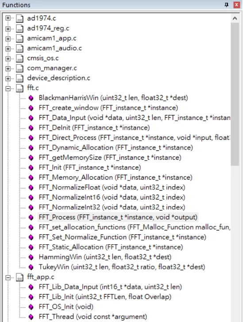Image resolution: width=243 pixels, height=322 pixels.
Task: Click the cmsis_os.c file icon
Action: pyautogui.click(x=20, y=58)
